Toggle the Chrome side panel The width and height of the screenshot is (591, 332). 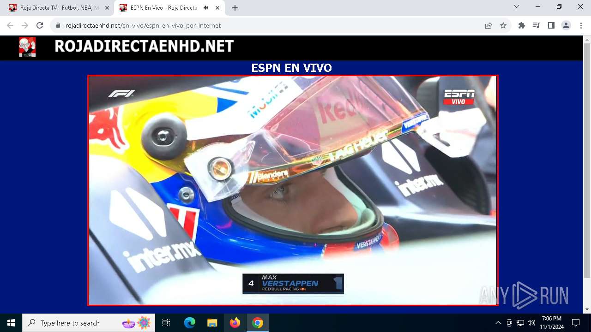tap(551, 26)
